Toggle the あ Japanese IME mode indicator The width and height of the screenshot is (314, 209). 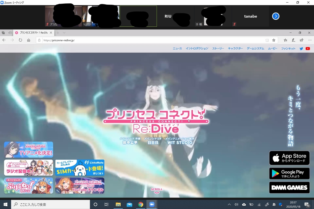pos(274,204)
